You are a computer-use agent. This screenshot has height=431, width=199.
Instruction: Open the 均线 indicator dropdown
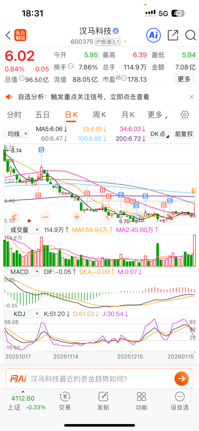click(16, 134)
